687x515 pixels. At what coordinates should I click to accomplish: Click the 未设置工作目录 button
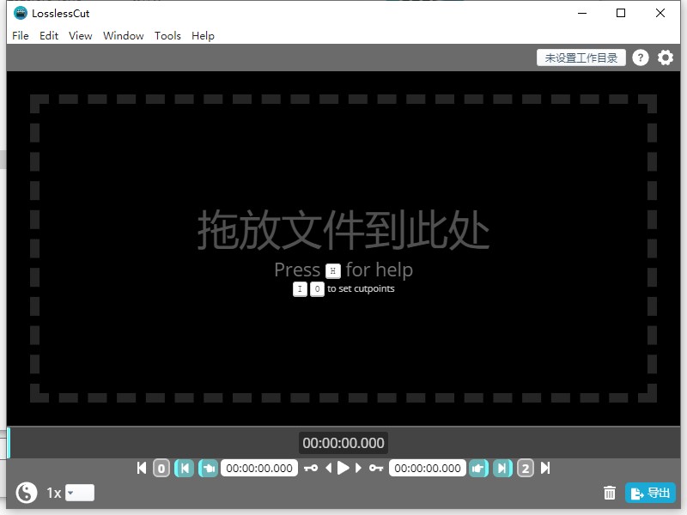[581, 58]
